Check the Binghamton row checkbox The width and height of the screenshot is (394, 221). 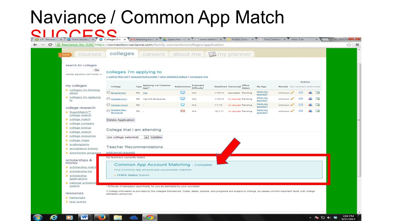pos(108,93)
